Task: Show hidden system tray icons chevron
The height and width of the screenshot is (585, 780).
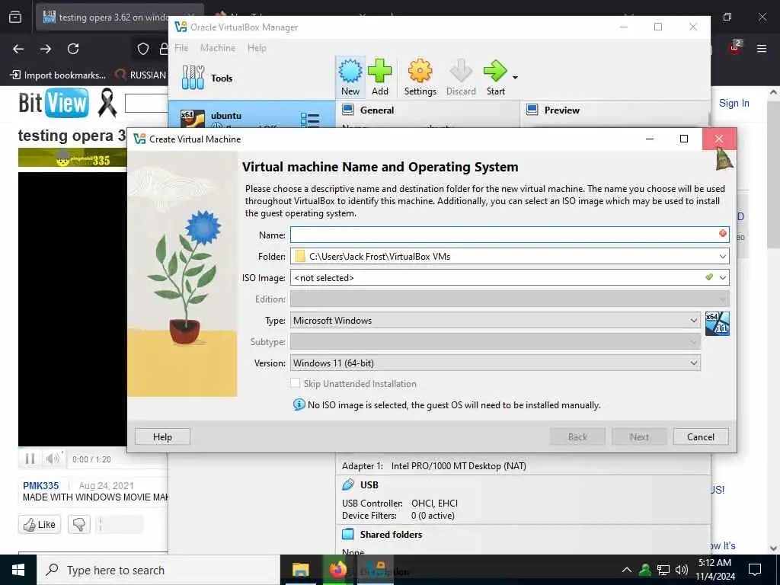Action: point(627,570)
